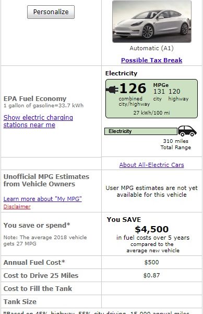This screenshot has width=203, height=314.
Task: Open Learn more about "My MPG" link
Action: (x=42, y=199)
